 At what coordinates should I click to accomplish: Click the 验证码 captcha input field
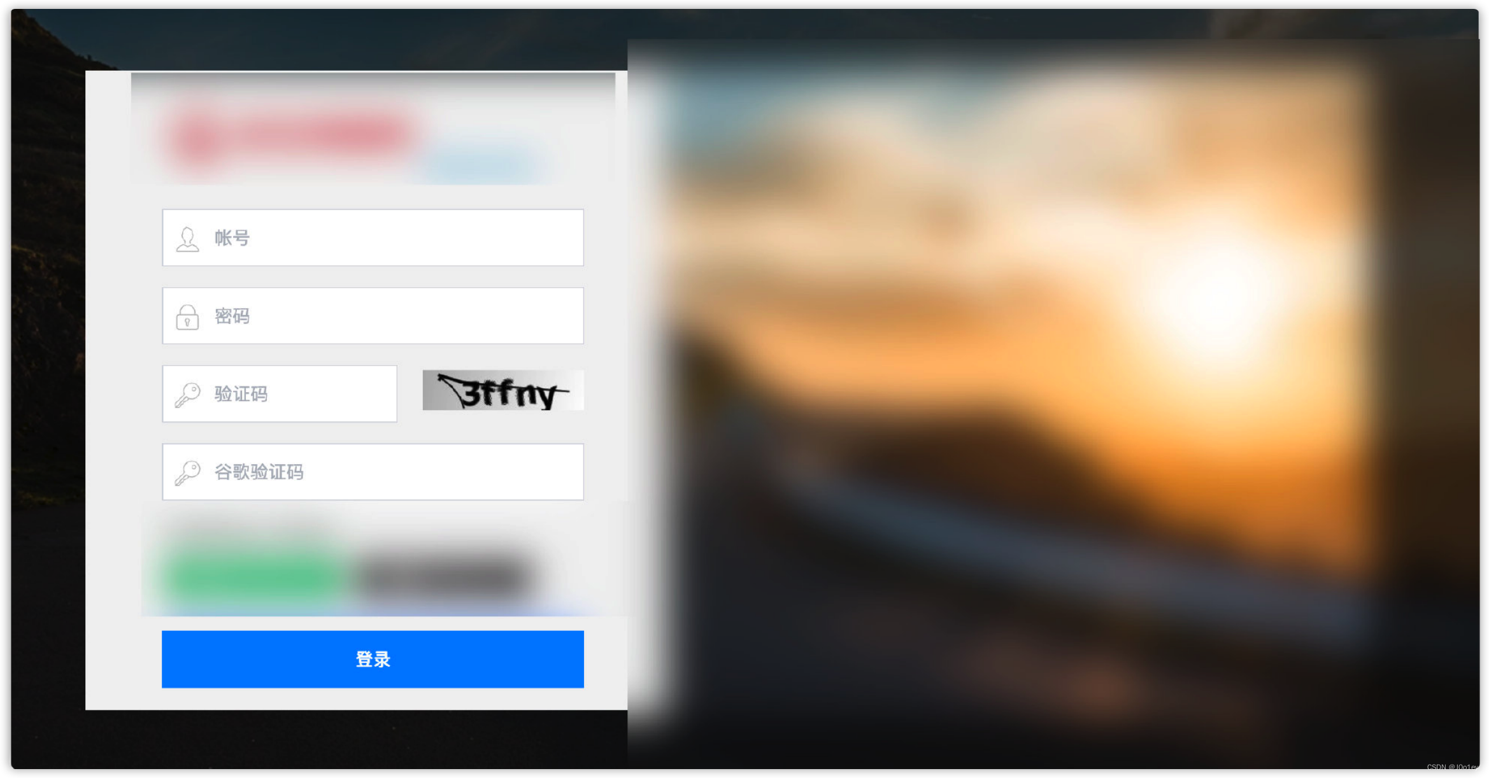(x=281, y=393)
